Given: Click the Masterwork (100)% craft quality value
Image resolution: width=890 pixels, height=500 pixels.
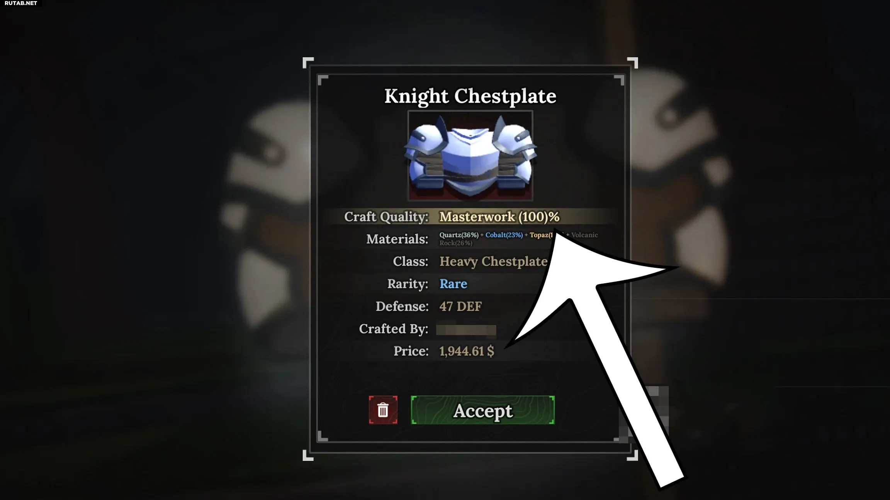Looking at the screenshot, I should pyautogui.click(x=499, y=217).
